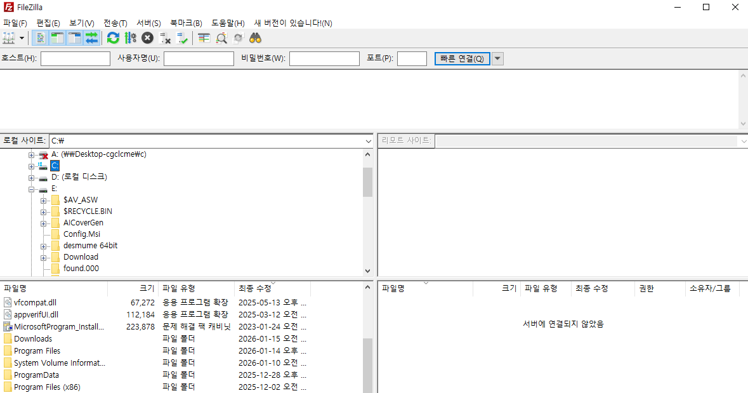The width and height of the screenshot is (748, 393).
Task: Open the 로컬 사이트 path dropdown
Action: point(368,141)
